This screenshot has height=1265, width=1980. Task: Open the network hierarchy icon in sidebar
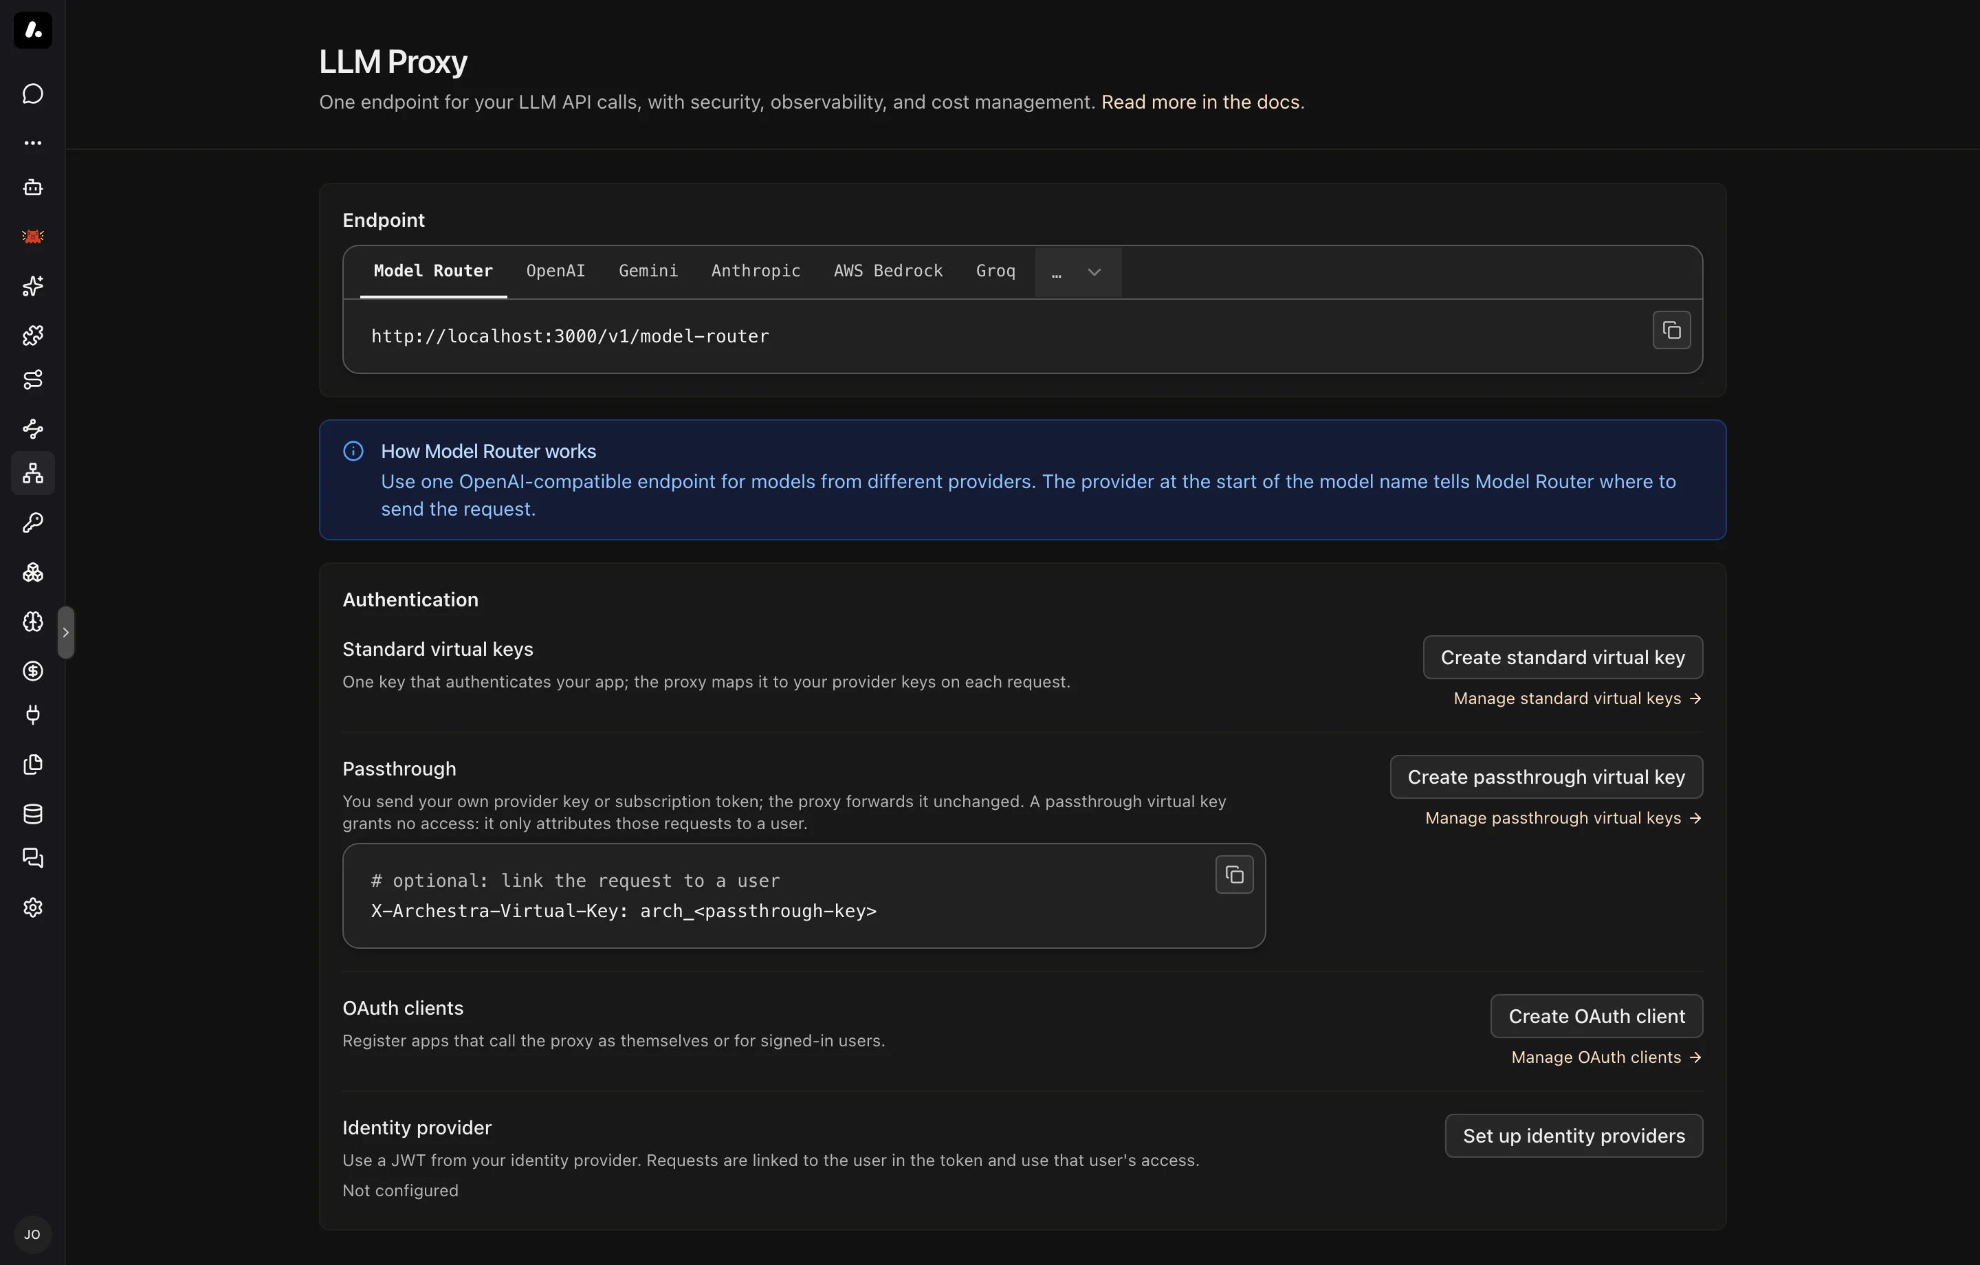coord(33,473)
